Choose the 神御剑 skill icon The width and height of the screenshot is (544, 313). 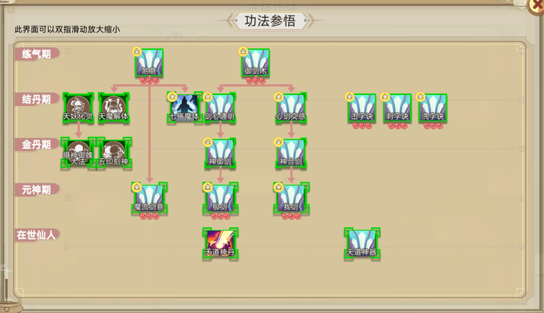pos(220,153)
